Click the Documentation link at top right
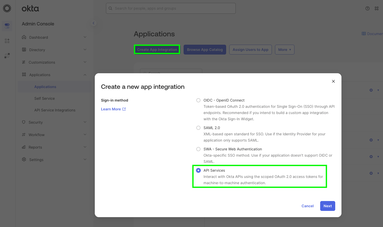 click(372, 34)
